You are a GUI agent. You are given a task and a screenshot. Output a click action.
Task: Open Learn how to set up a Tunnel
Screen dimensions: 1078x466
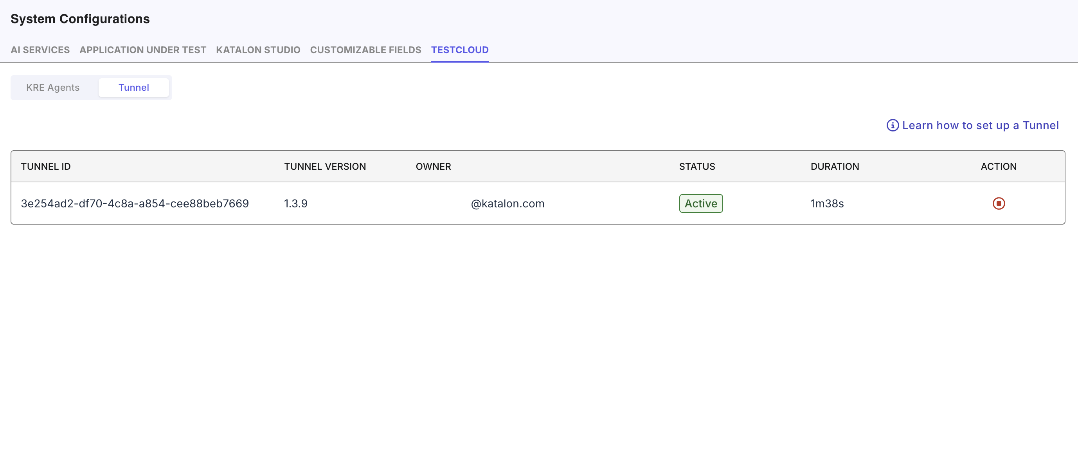pos(980,126)
